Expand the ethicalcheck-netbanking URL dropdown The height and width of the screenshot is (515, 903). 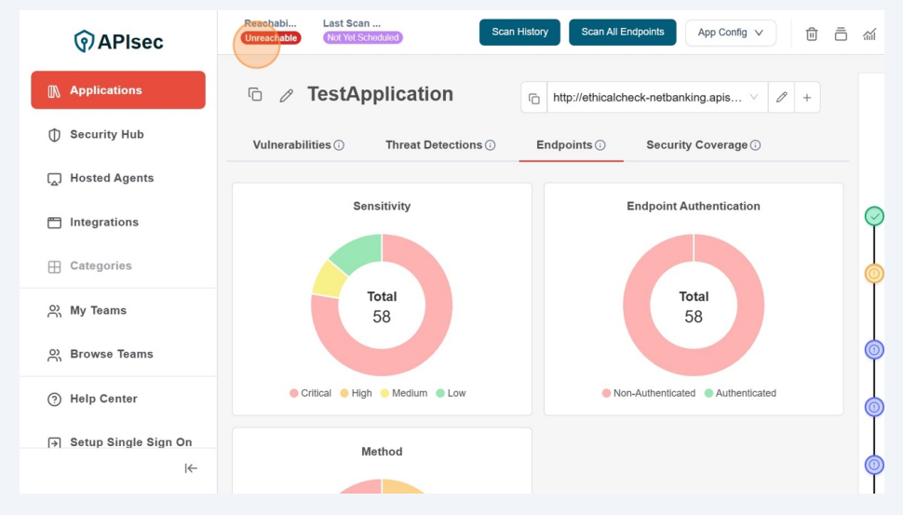pyautogui.click(x=753, y=98)
